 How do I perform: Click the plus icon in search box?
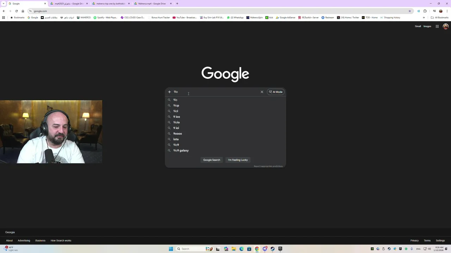point(169,92)
